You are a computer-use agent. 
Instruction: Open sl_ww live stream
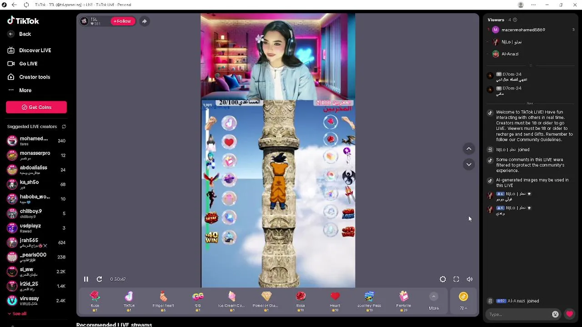click(36, 272)
